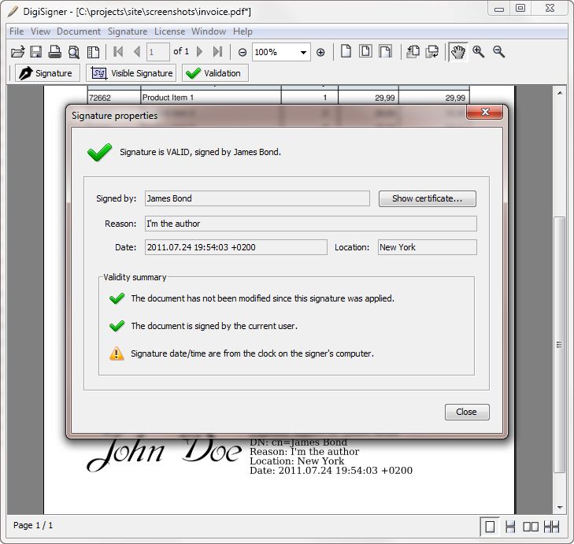The image size is (574, 544).
Task: Click the signer's computer clock warning icon
Action: (x=117, y=353)
